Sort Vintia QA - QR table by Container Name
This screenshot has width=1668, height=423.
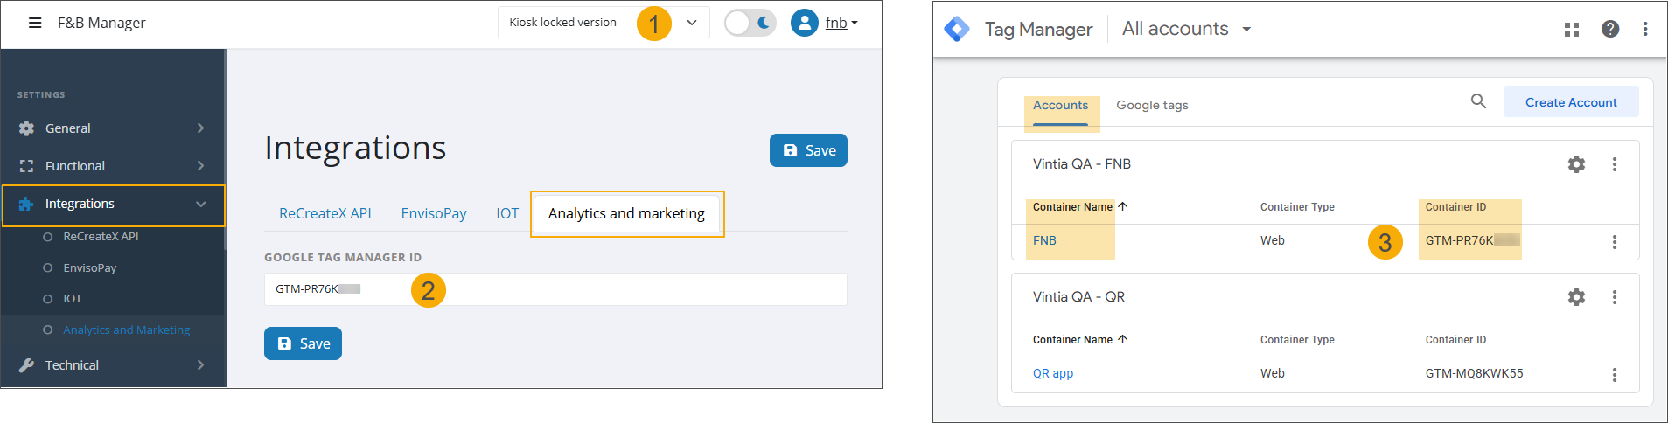pos(1080,340)
